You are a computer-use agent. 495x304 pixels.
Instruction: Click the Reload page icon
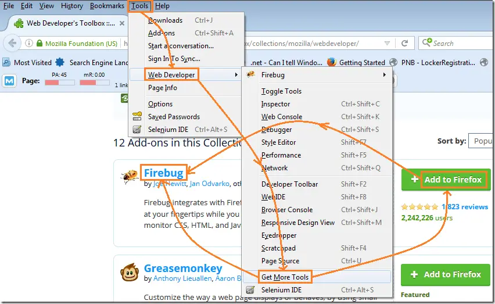(x=404, y=43)
